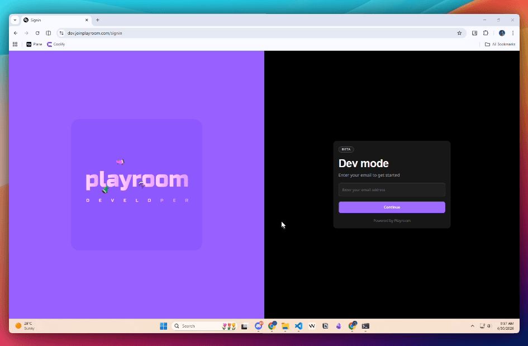This screenshot has height=346, width=528.
Task: Click the address bar URL
Action: (94, 33)
